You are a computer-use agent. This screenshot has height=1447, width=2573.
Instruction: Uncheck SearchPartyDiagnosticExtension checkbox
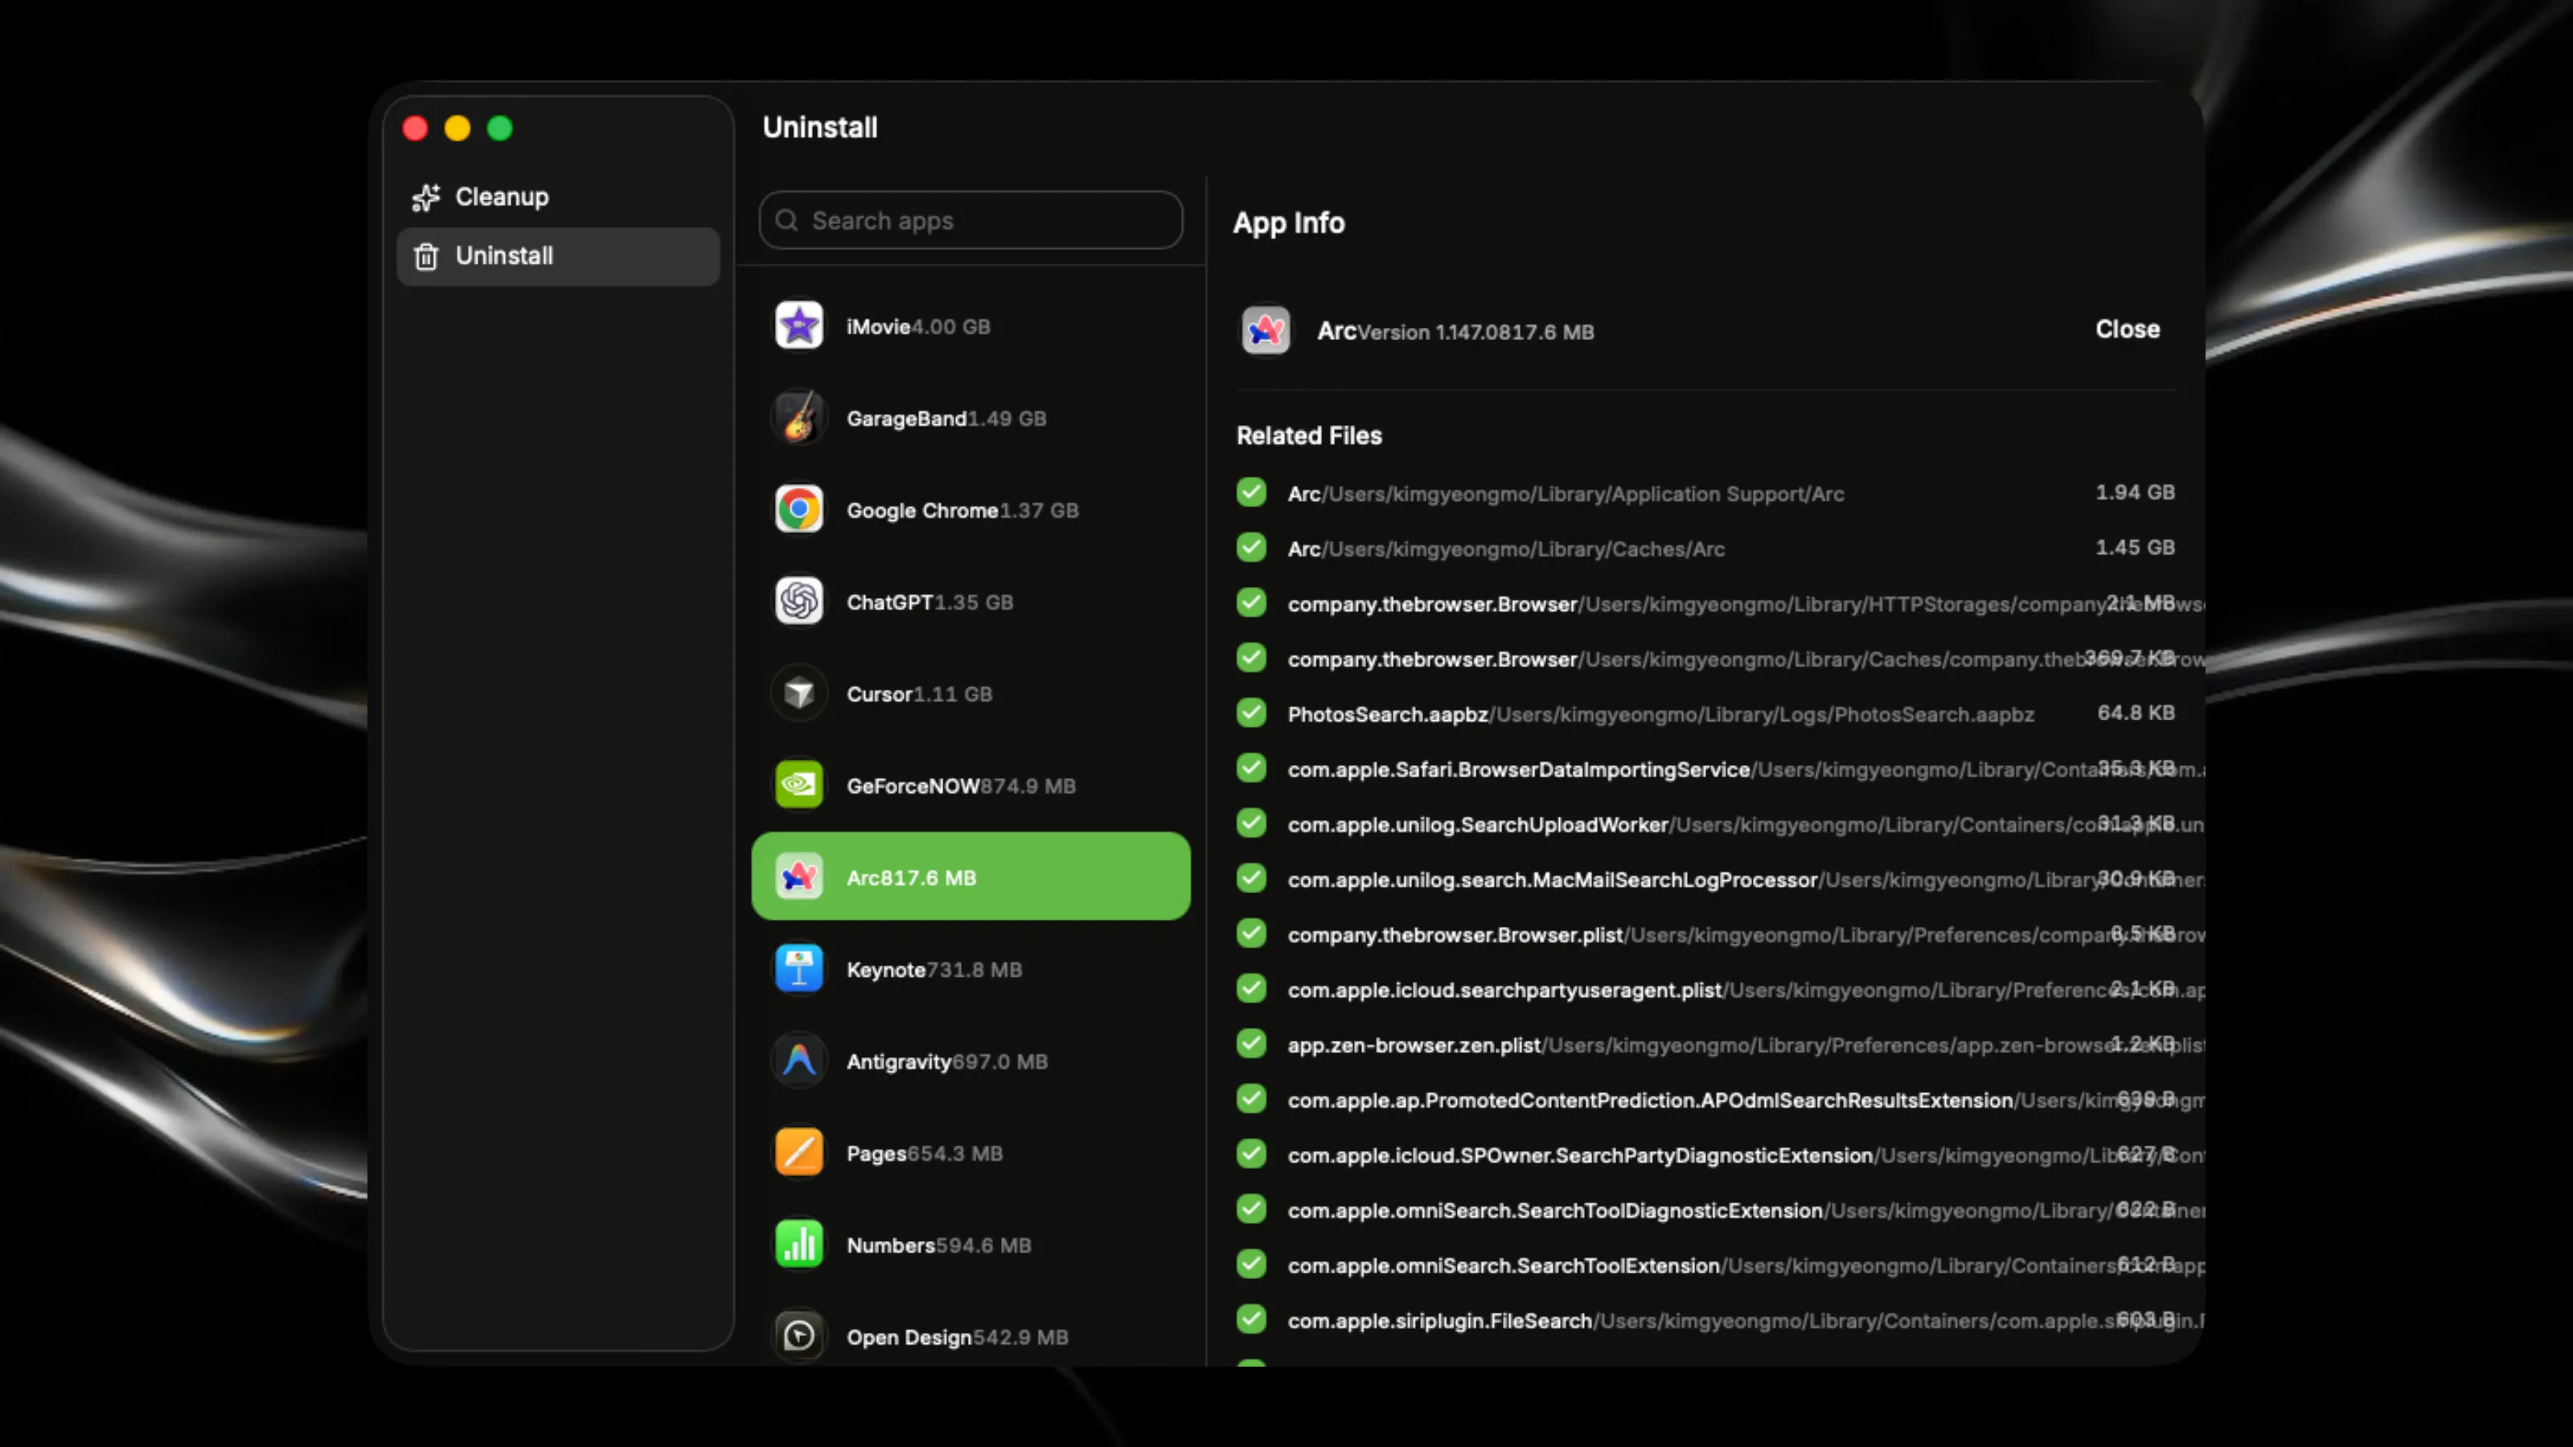(x=1252, y=1154)
